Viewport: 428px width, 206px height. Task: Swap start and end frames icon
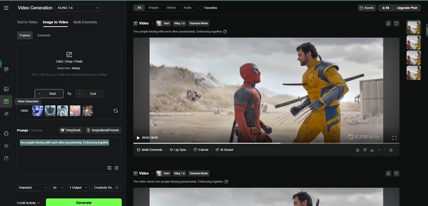point(70,94)
